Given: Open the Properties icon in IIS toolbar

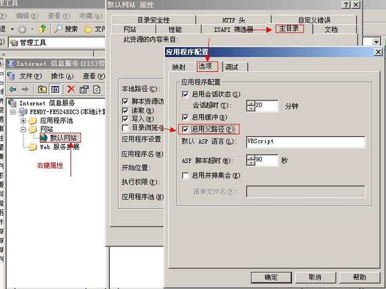Looking at the screenshot, I should (84, 90).
